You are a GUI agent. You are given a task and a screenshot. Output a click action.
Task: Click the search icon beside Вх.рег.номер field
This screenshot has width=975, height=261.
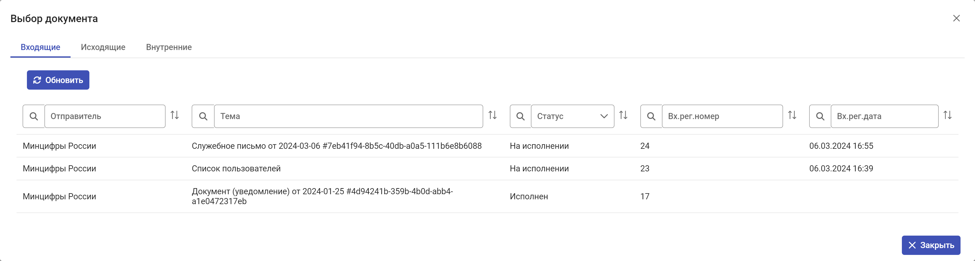coord(651,116)
